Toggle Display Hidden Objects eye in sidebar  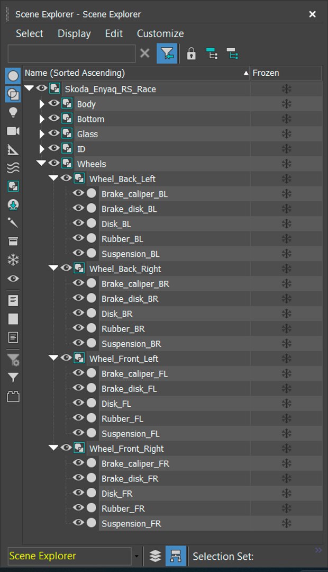pos(13,279)
